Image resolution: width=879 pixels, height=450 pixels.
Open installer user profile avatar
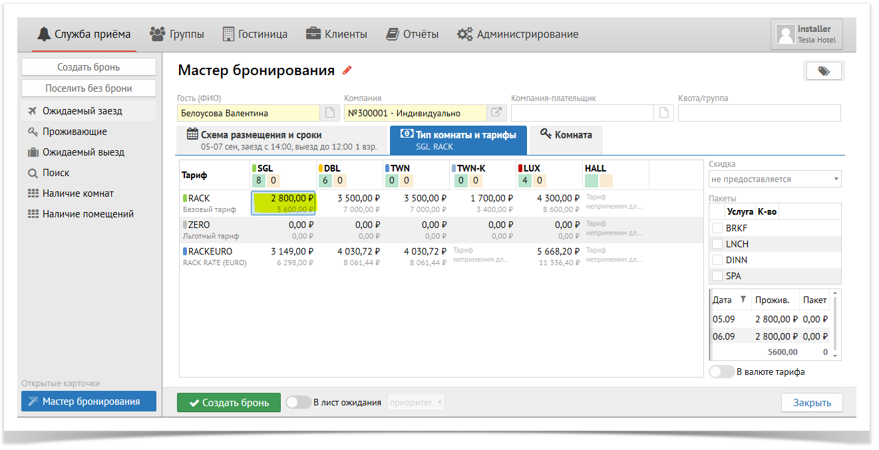(787, 35)
